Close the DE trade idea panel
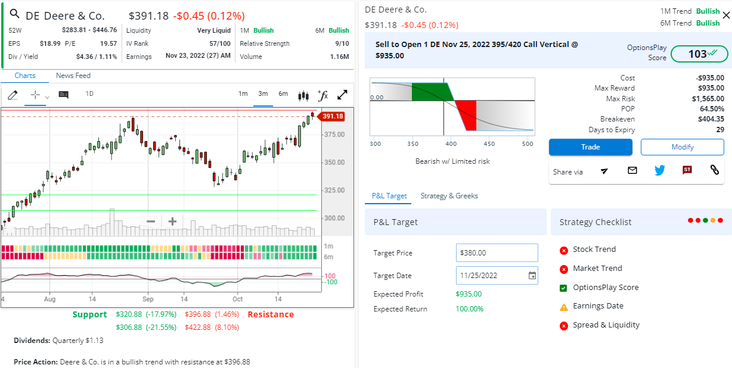This screenshot has height=368, width=732. point(725,16)
